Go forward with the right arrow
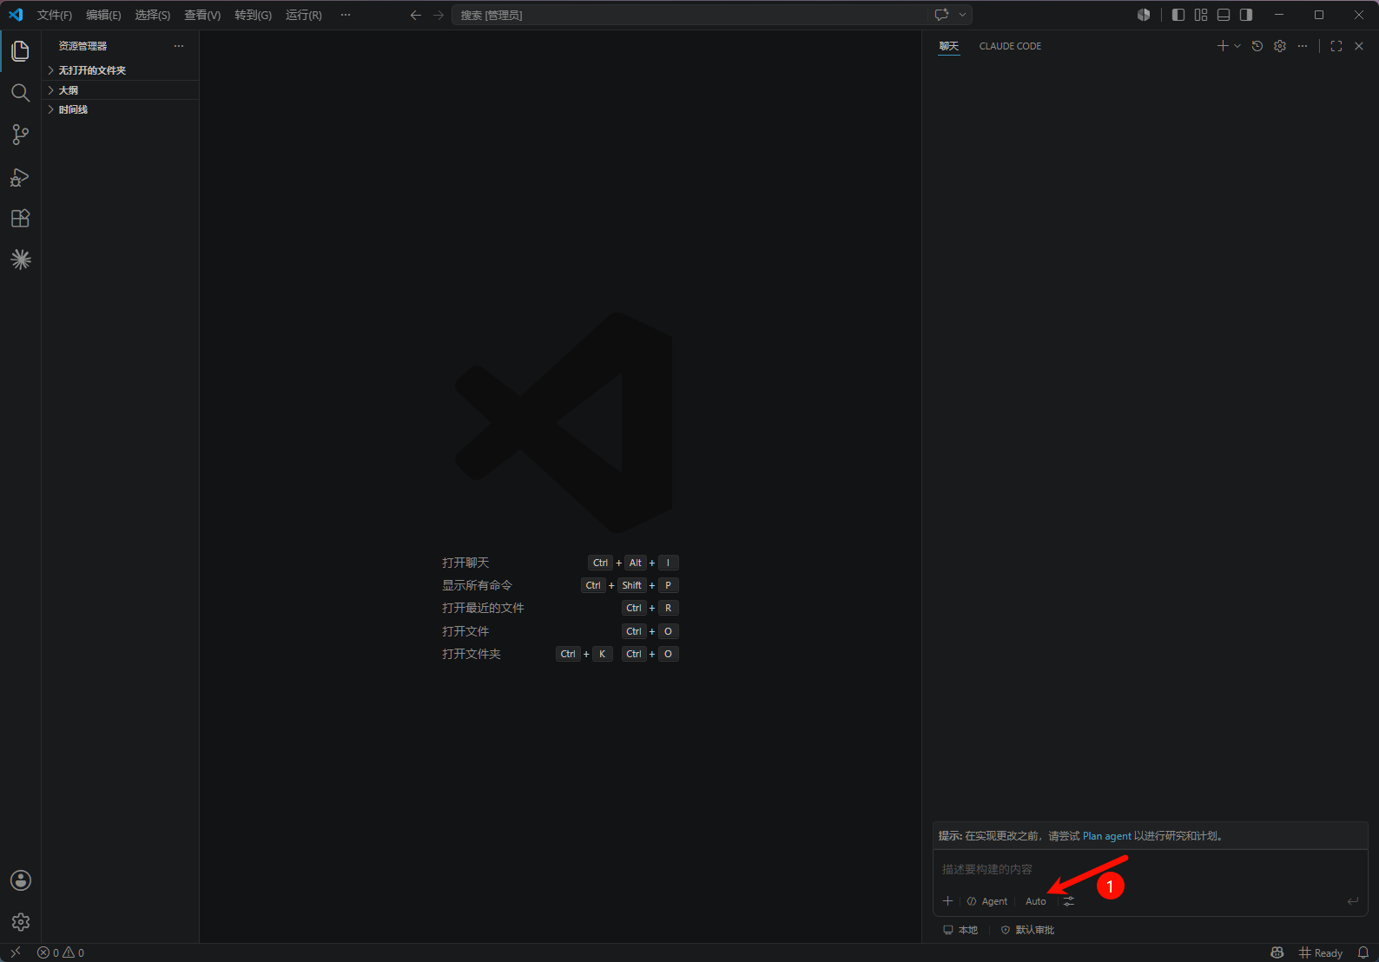Image resolution: width=1379 pixels, height=962 pixels. 439,15
